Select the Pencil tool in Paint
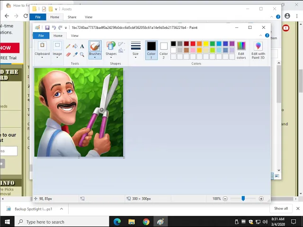 pyautogui.click(x=68, y=46)
